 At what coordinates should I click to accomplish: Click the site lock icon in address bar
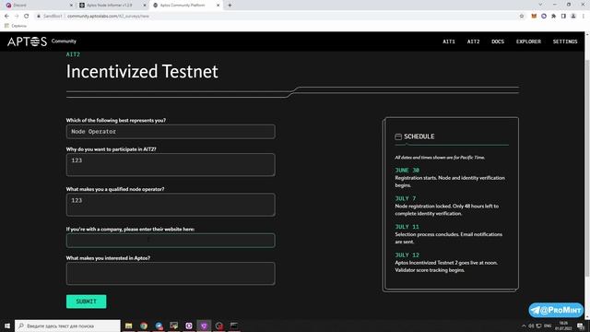pyautogui.click(x=39, y=17)
